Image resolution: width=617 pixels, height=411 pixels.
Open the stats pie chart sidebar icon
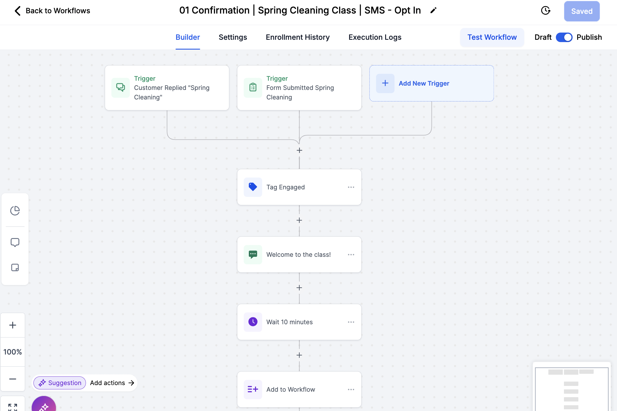[x=15, y=211]
